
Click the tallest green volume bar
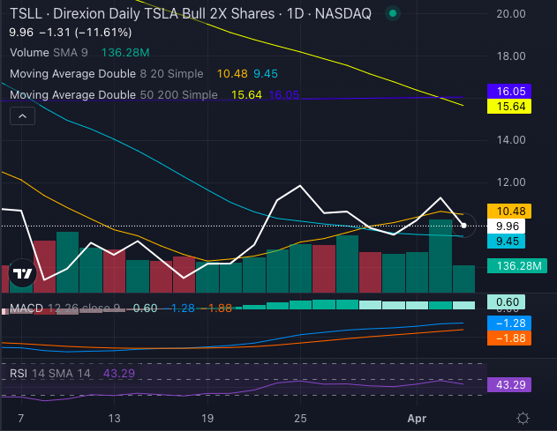point(440,256)
